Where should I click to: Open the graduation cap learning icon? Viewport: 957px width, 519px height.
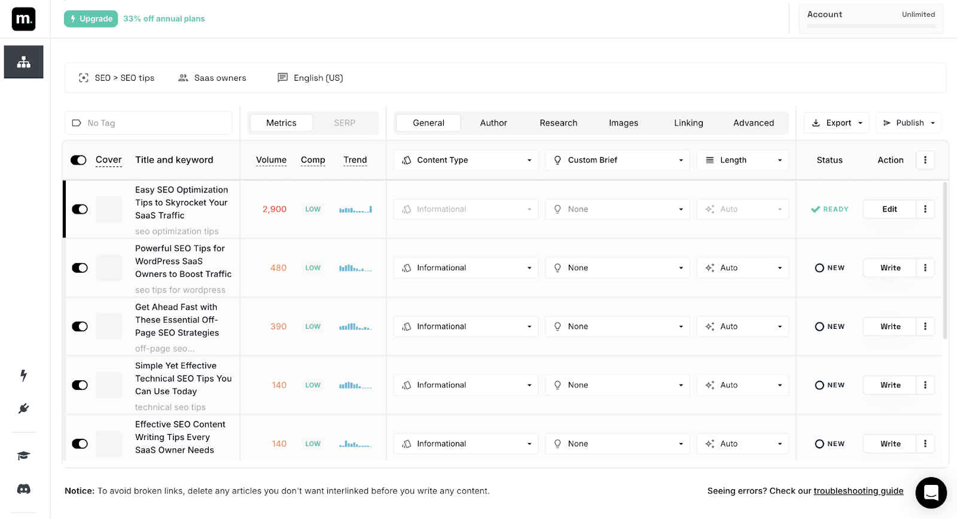(23, 456)
